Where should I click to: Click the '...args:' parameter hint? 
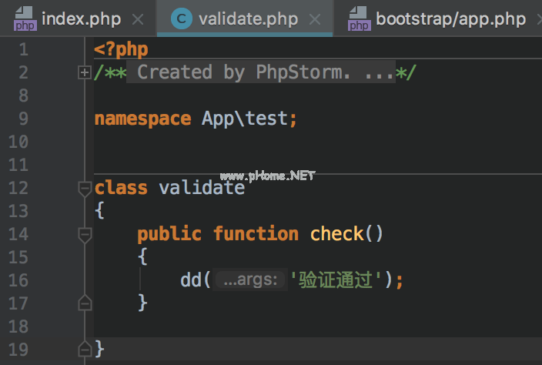(249, 280)
